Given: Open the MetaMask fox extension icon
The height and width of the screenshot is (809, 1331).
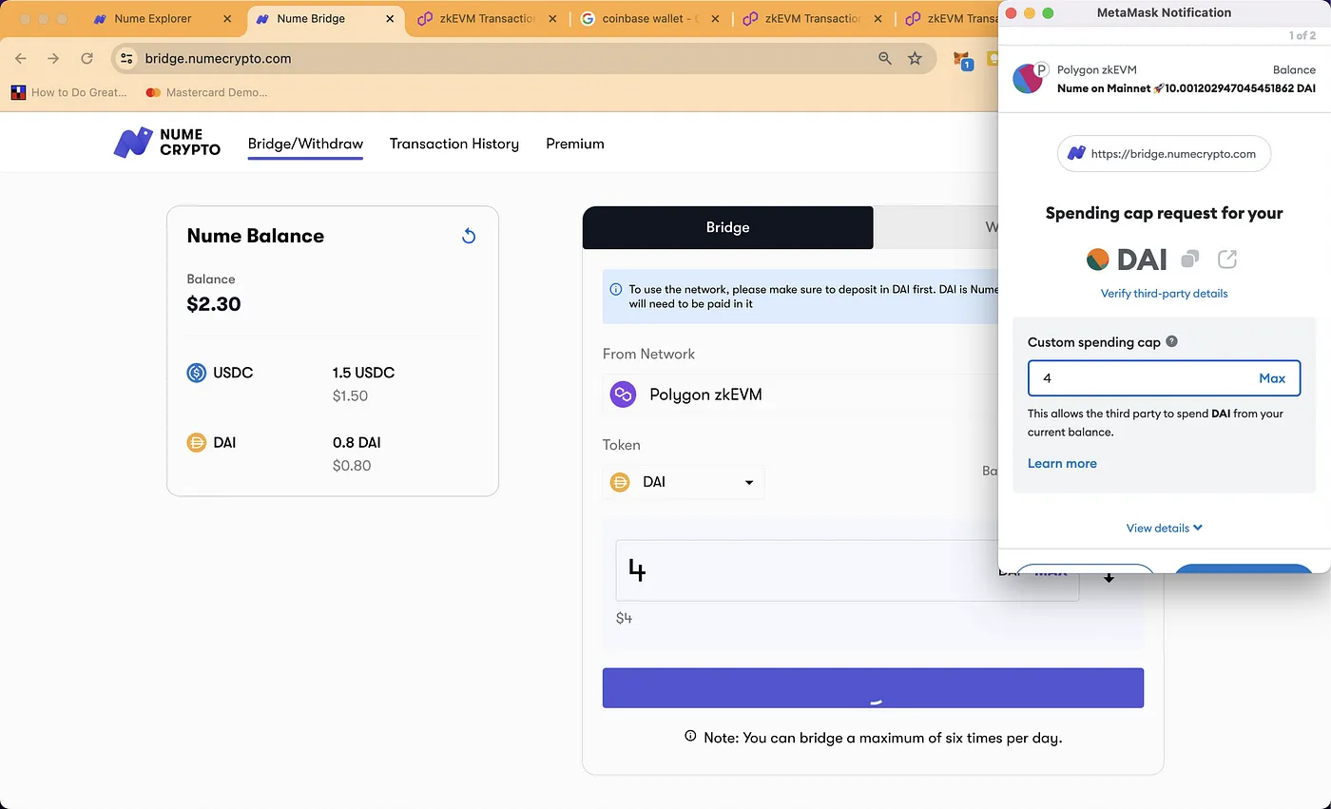Looking at the screenshot, I should [963, 60].
